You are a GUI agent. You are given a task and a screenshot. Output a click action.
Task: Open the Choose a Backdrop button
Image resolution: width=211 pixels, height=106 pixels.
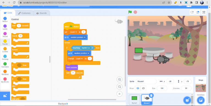coord(201,100)
